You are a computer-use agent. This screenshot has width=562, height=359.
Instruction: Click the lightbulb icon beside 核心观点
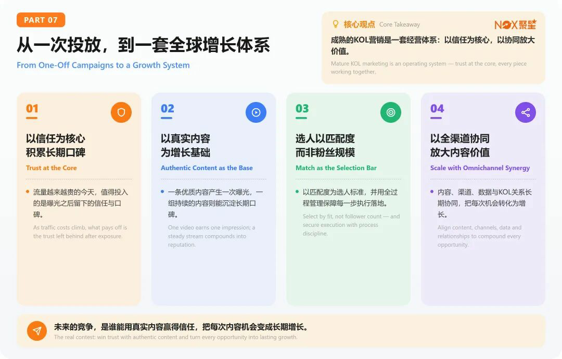(336, 24)
